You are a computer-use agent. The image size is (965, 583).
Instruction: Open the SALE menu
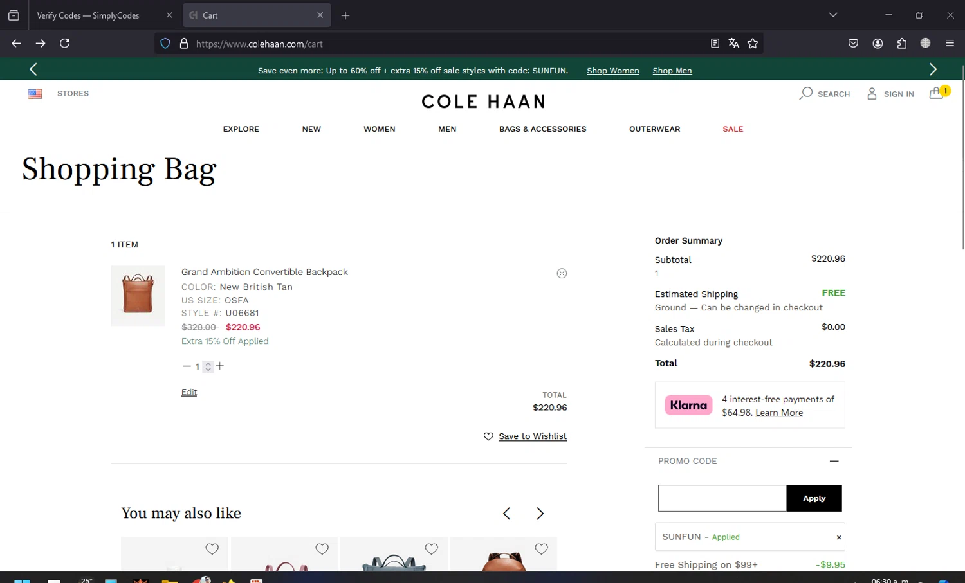(x=733, y=129)
